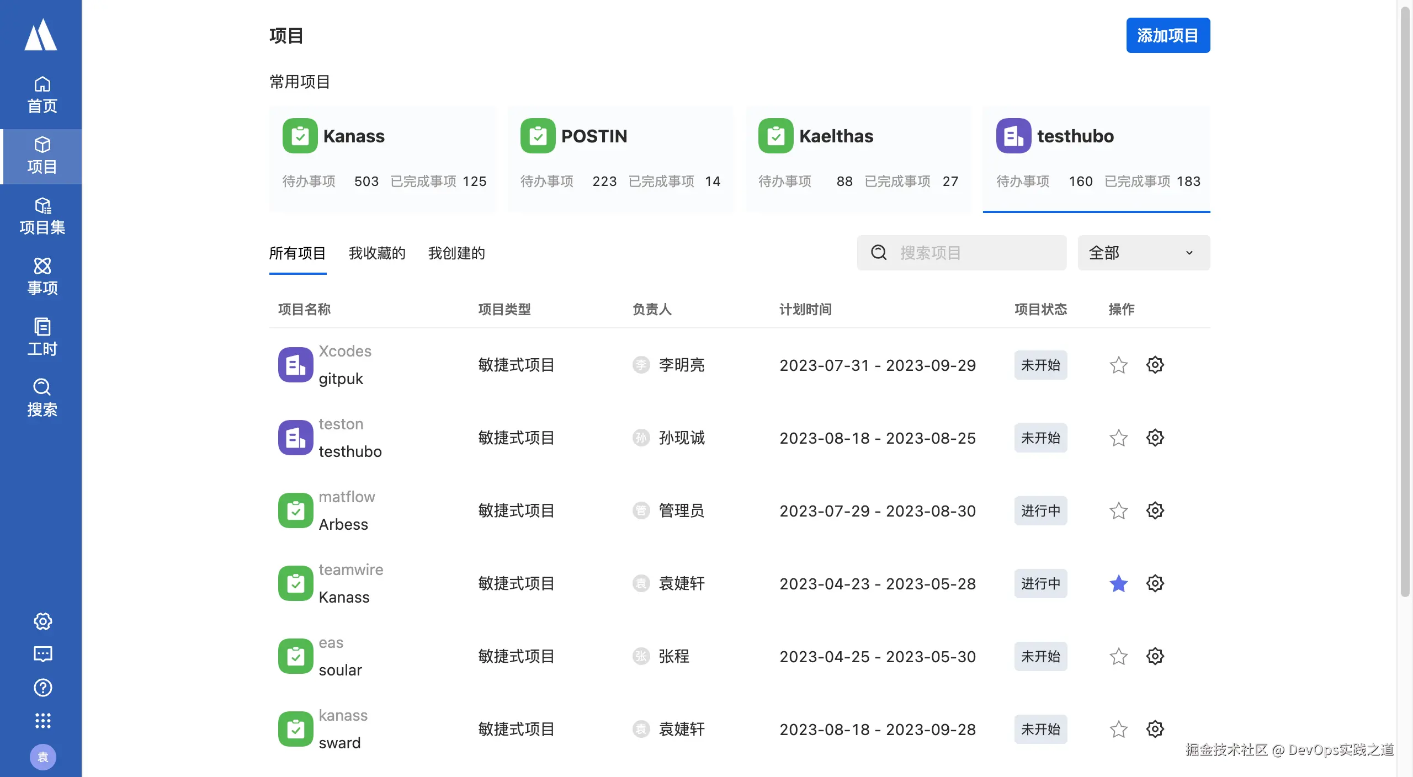
Task: Go to 项目集 in the sidebar
Action: [42, 216]
